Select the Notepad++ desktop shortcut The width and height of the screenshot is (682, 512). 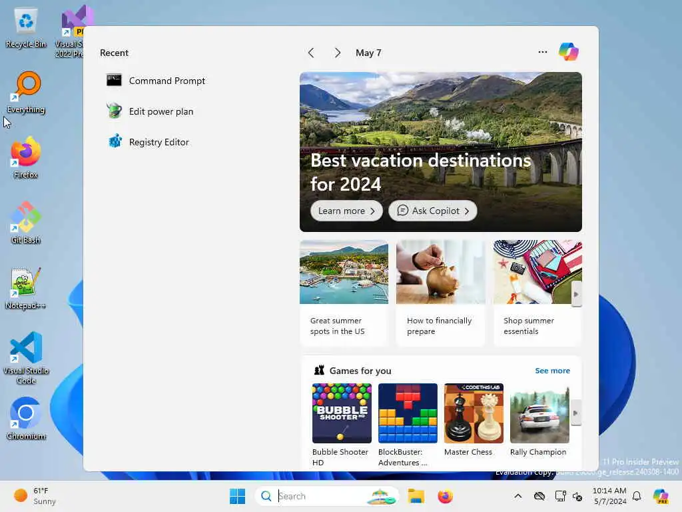click(26, 288)
